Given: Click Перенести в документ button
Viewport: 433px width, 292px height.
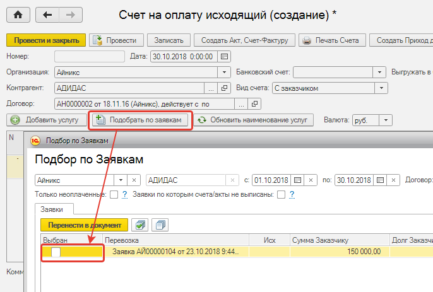Looking at the screenshot, I should 84,225.
